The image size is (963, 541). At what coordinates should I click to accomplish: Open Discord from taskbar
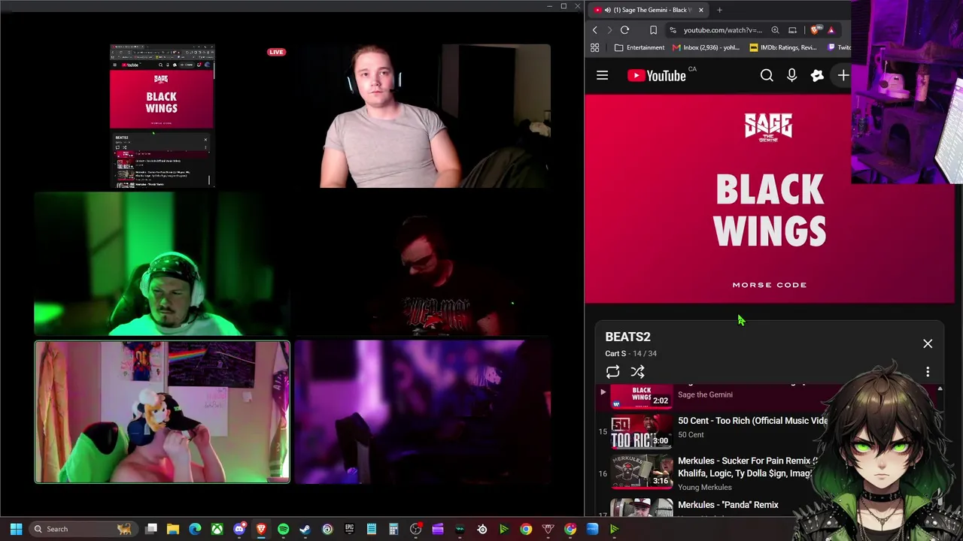tap(239, 529)
